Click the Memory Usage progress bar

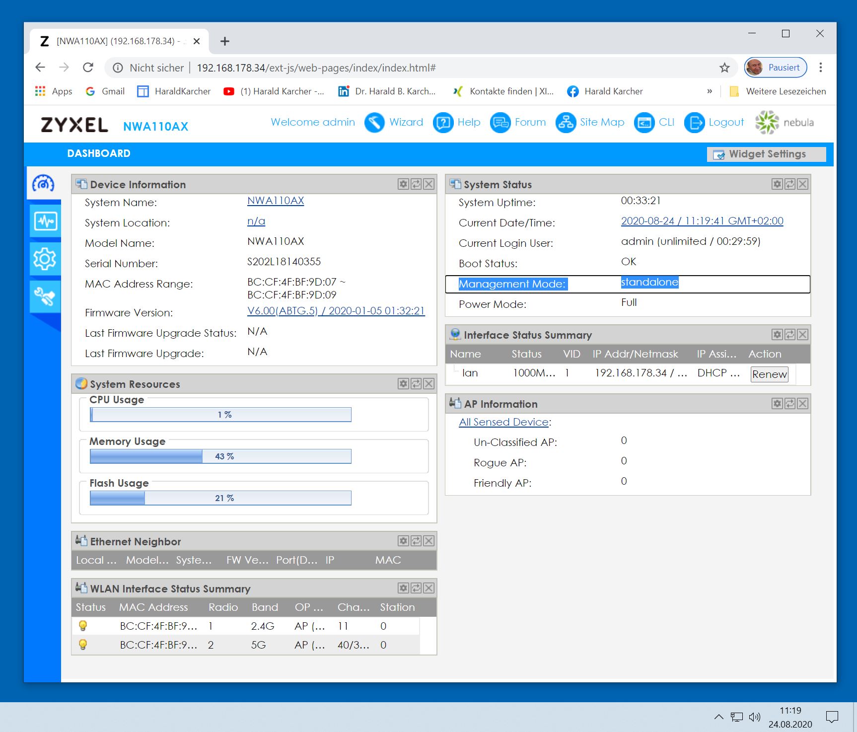(220, 456)
